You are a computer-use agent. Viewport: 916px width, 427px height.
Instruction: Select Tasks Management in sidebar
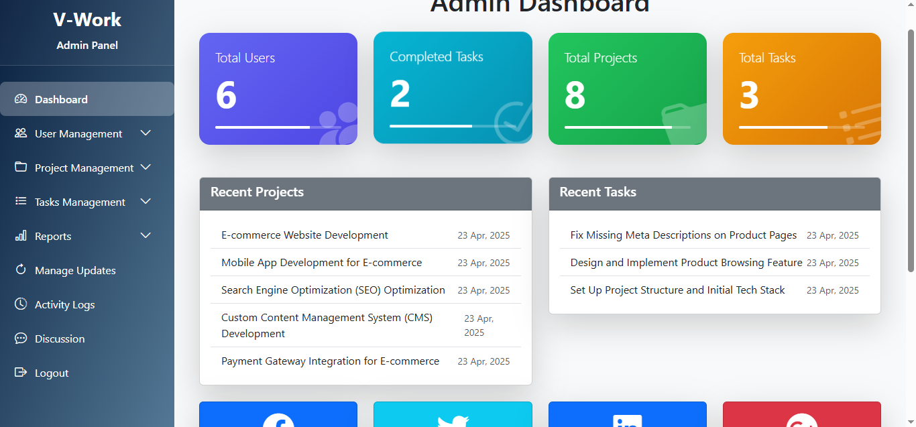click(87, 202)
